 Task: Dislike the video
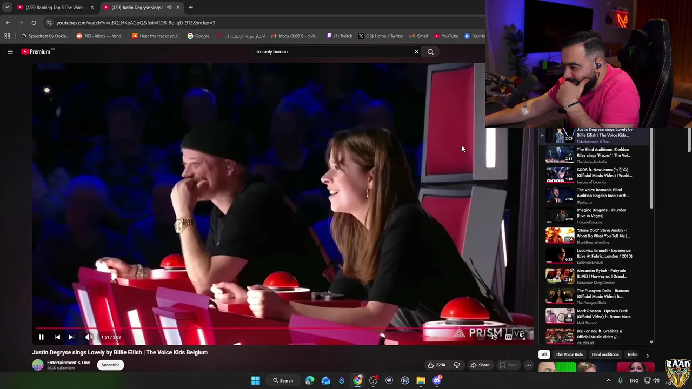[x=457, y=365]
